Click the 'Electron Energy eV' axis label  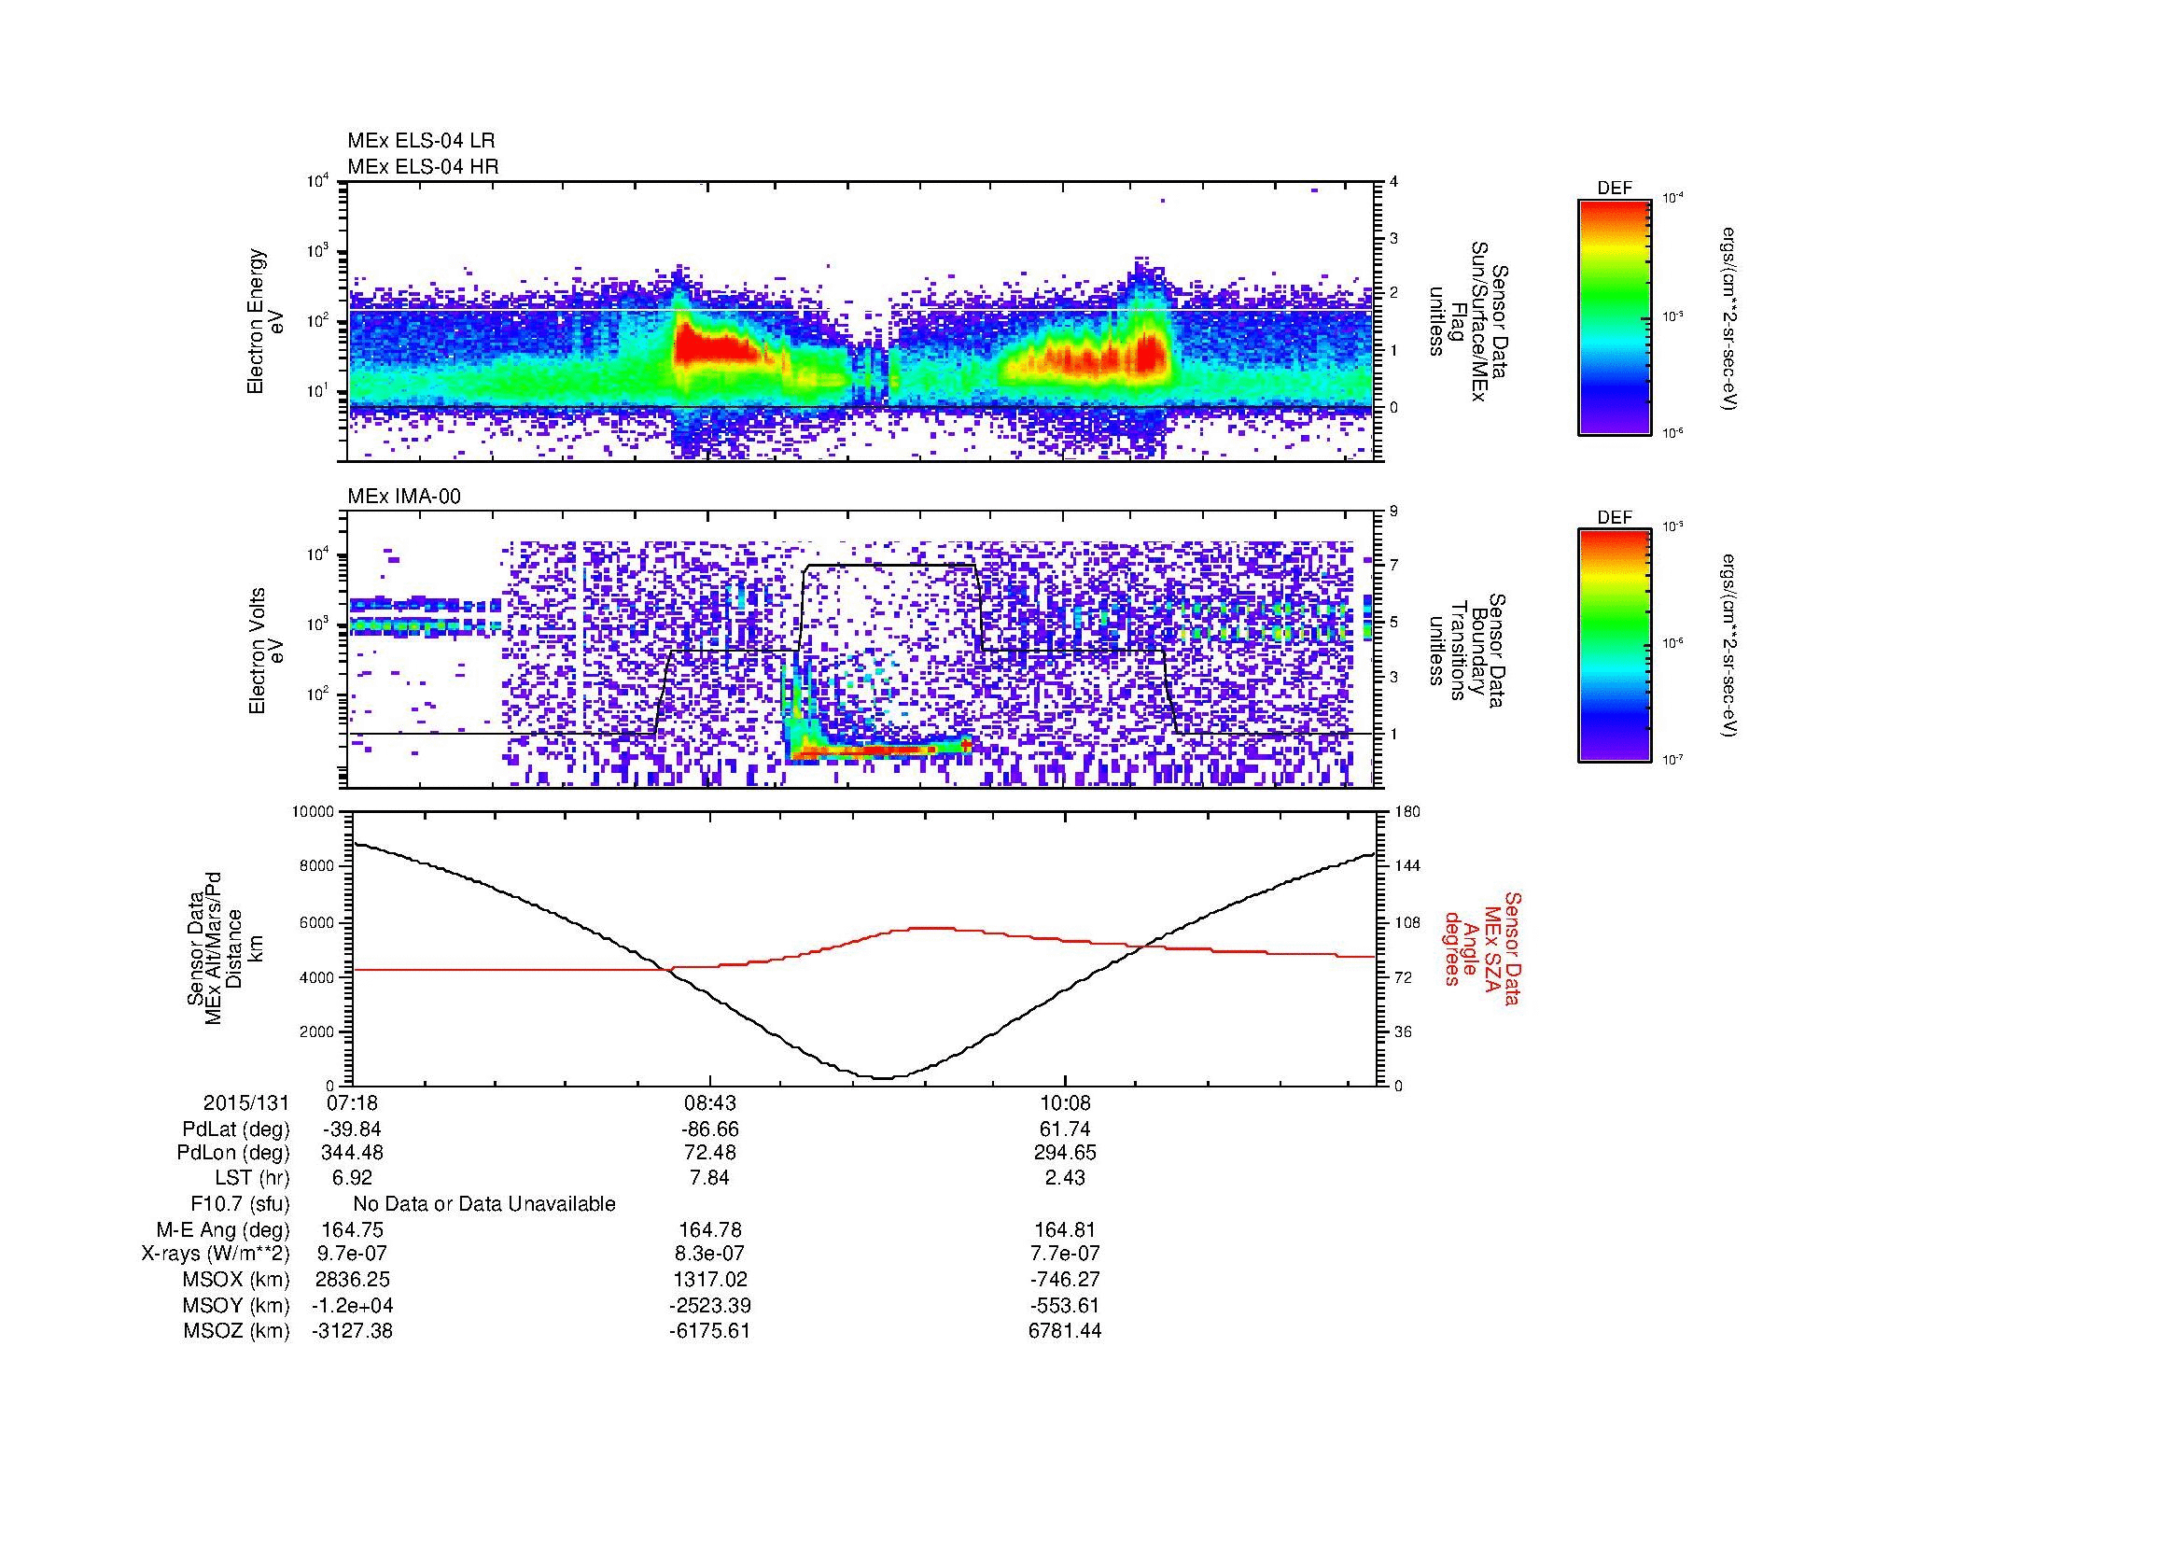click(265, 321)
